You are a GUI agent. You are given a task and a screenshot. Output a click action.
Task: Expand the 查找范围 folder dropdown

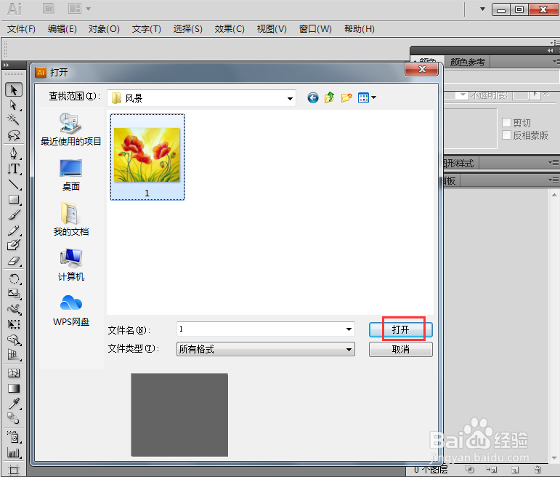tap(290, 98)
